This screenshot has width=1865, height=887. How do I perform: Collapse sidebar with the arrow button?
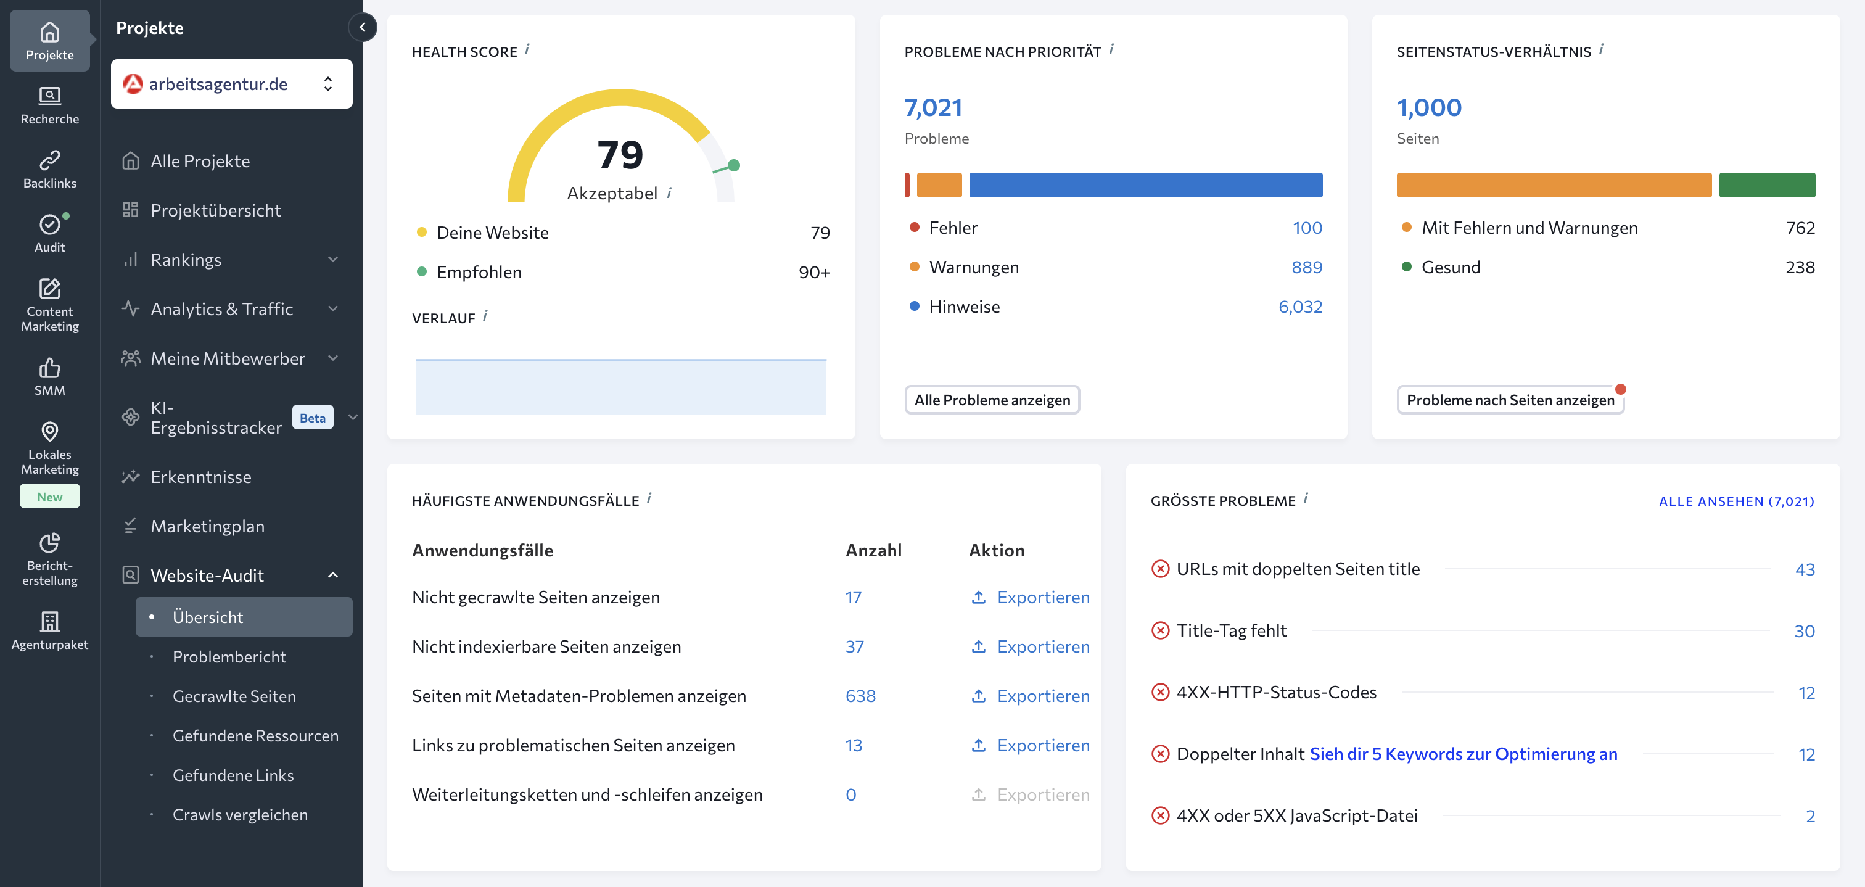(x=362, y=28)
